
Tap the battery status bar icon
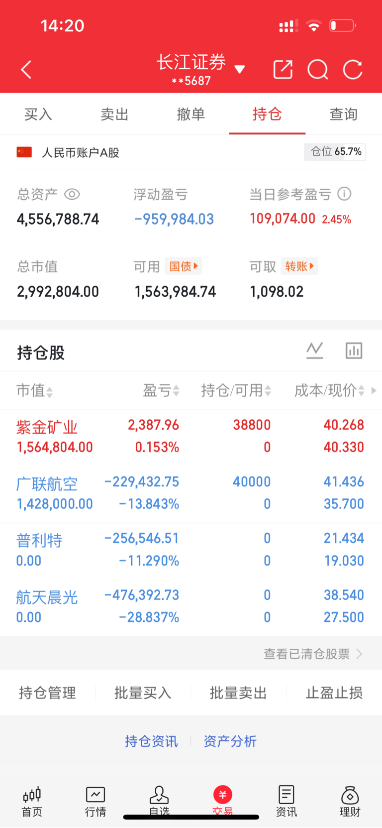point(343,25)
